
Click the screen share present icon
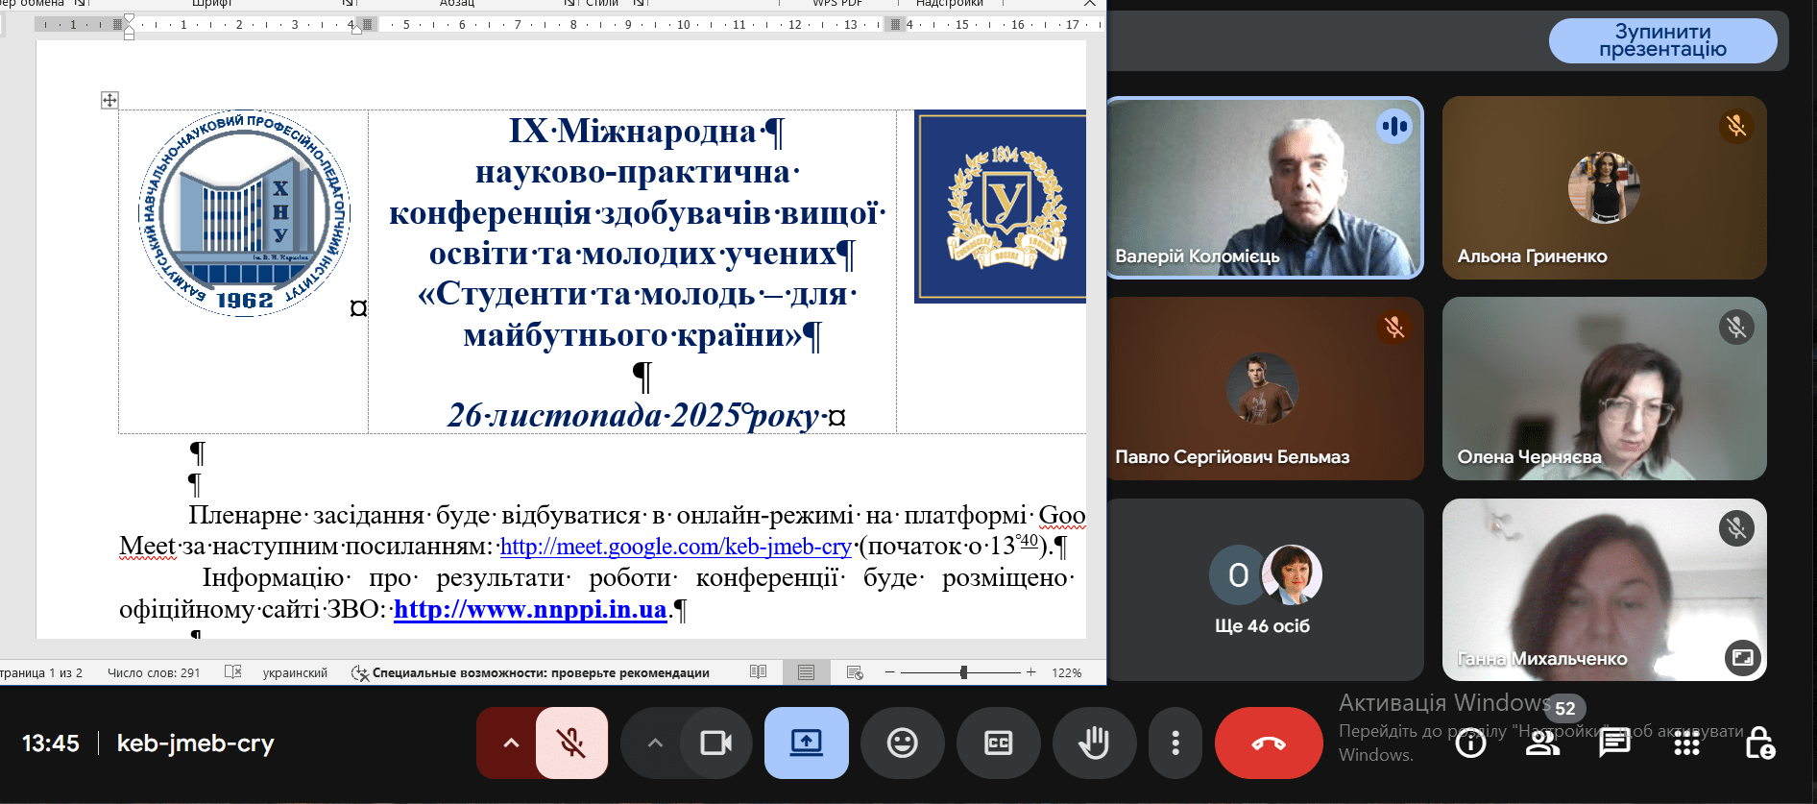806,743
